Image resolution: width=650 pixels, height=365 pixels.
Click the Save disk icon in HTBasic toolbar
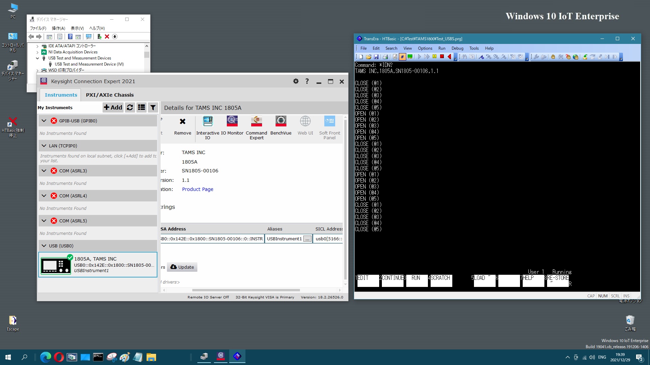(376, 57)
